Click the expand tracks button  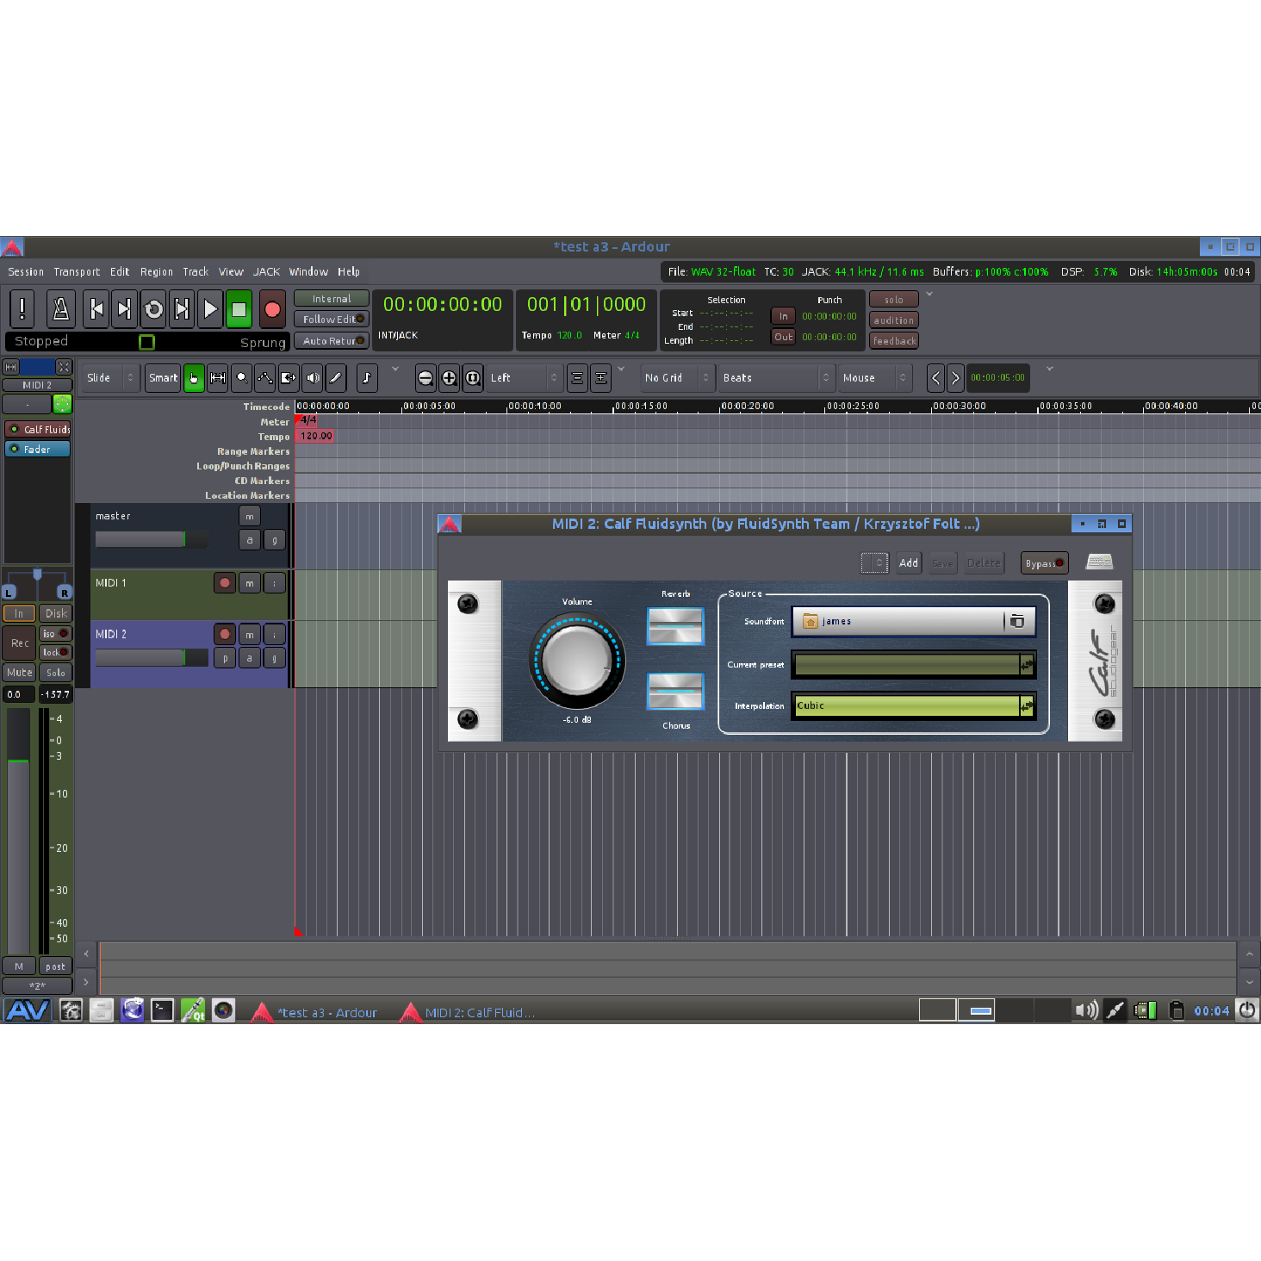[x=601, y=377]
